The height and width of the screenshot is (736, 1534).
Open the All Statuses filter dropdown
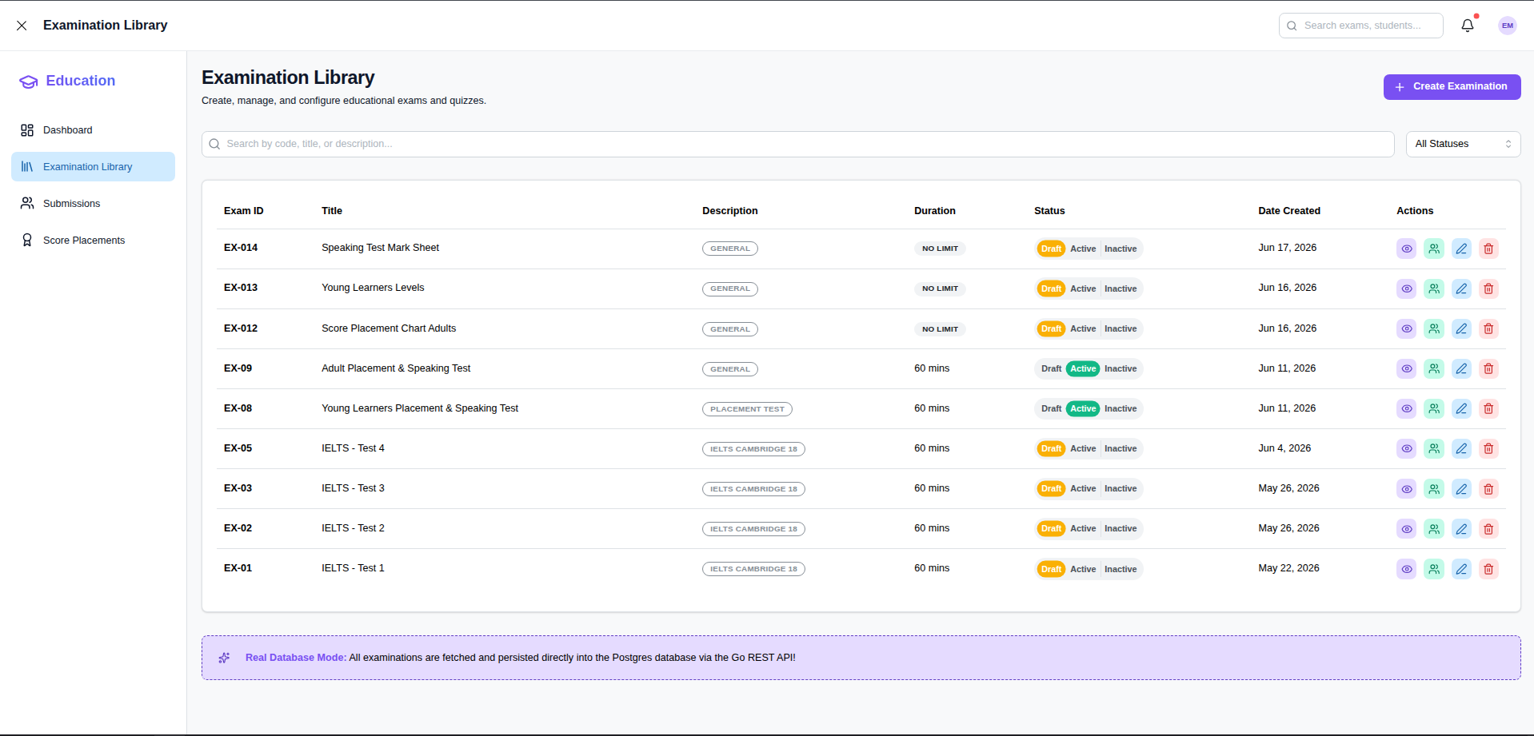(1463, 144)
